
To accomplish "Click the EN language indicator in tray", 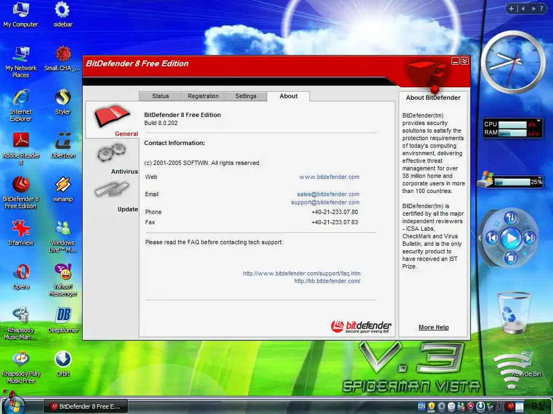I will tap(421, 406).
